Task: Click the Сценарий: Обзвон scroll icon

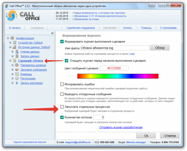Action: [15, 61]
